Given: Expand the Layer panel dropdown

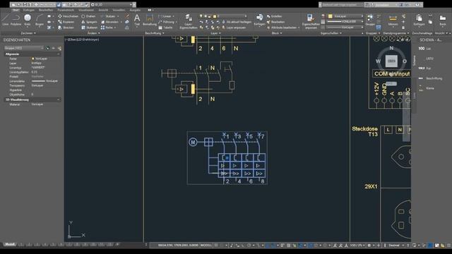Looking at the screenshot, I should (x=215, y=33).
